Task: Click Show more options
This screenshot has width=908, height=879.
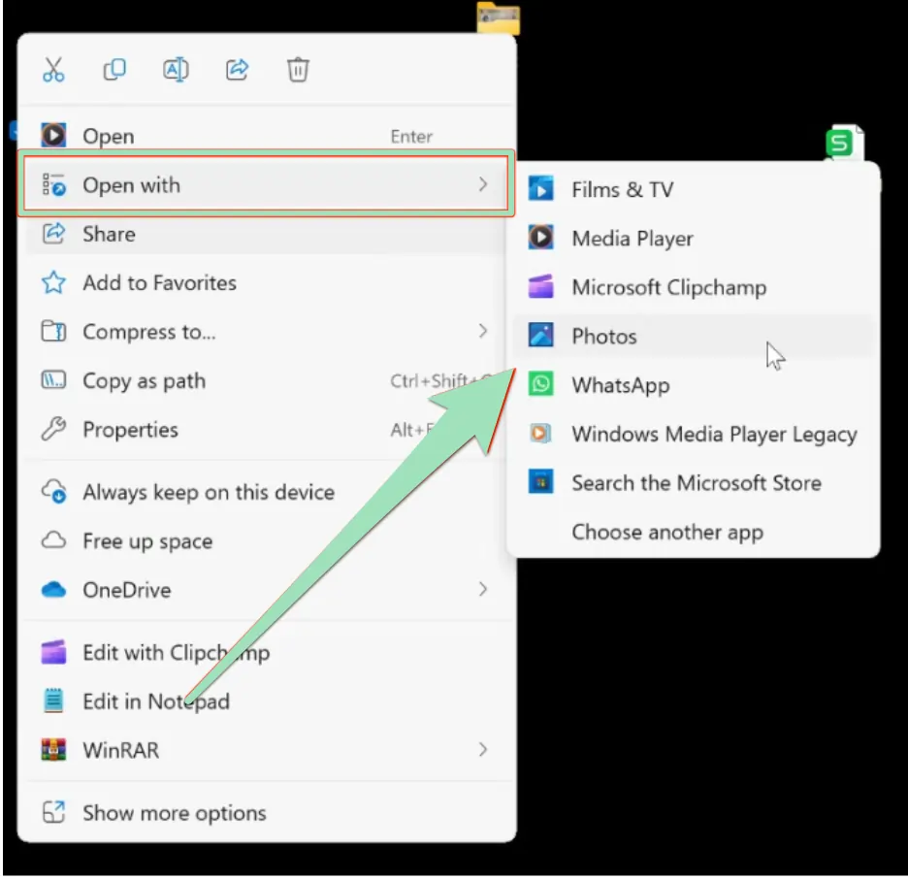Action: coord(267,813)
